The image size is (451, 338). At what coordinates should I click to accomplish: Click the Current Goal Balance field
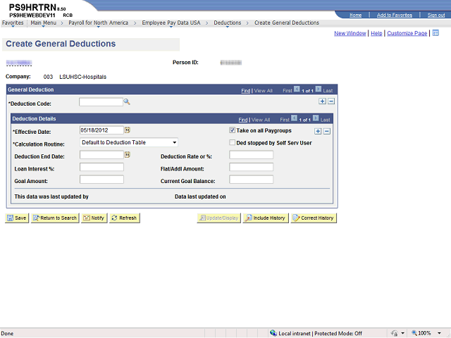point(251,180)
